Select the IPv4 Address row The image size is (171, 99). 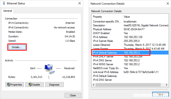pos(130,37)
